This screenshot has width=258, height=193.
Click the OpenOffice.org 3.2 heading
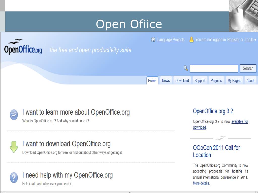213,111
